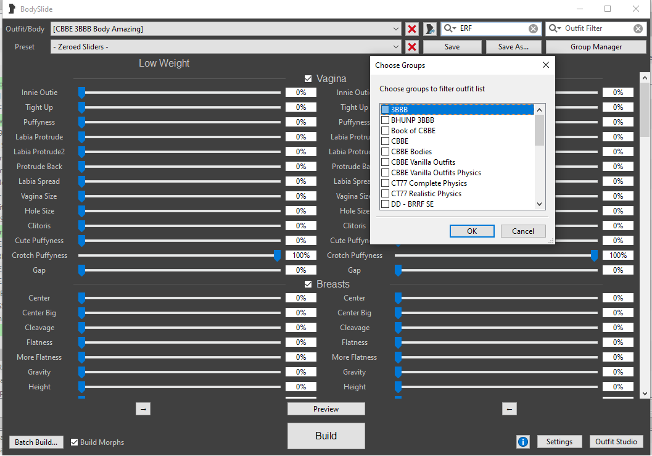This screenshot has height=456, width=652.
Task: Click the low weight Tight Up value field
Action: pyautogui.click(x=301, y=107)
